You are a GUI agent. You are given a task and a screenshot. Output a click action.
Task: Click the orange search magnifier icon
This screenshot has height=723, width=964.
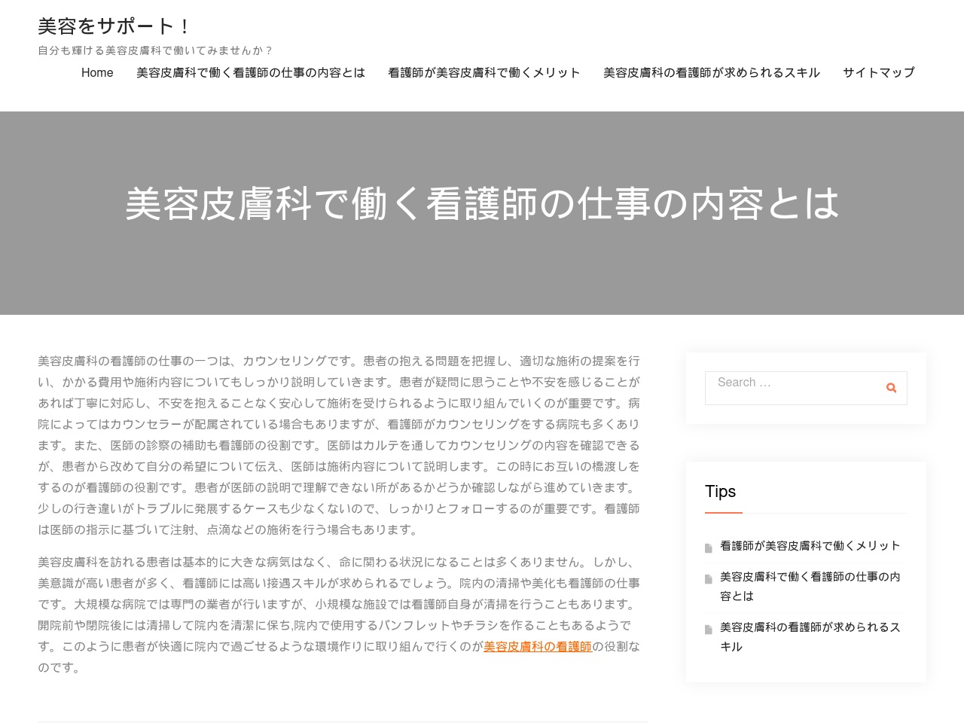click(x=891, y=388)
